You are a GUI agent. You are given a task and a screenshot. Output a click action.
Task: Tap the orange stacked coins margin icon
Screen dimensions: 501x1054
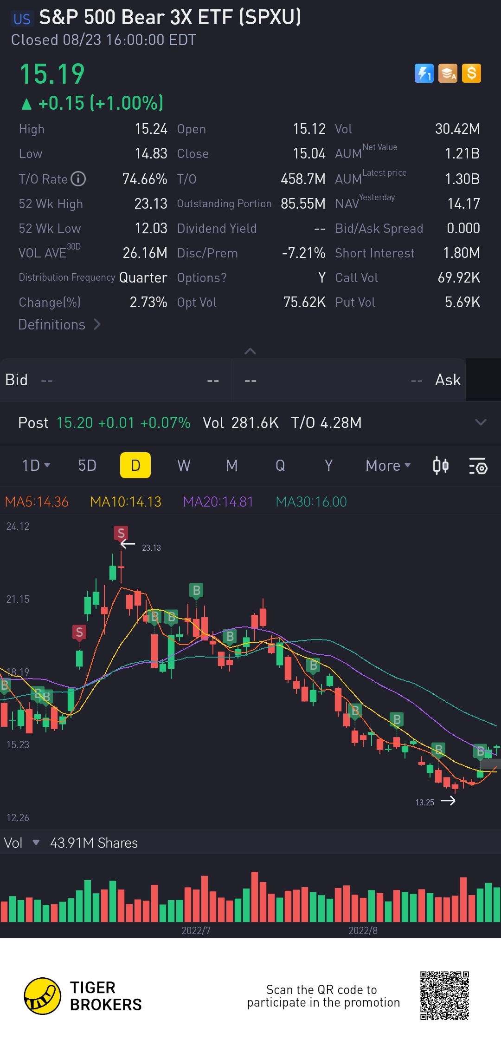click(448, 73)
